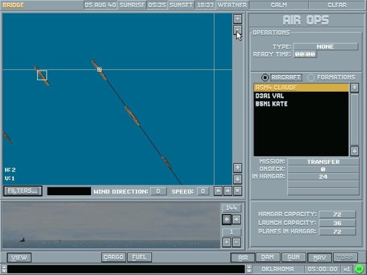
Task: Open the Mission field showing Transfer
Action: 323,162
